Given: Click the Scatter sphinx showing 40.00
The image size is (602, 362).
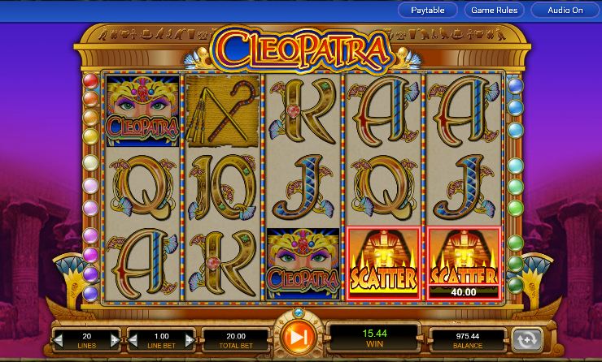Looking at the screenshot, I should tap(464, 263).
